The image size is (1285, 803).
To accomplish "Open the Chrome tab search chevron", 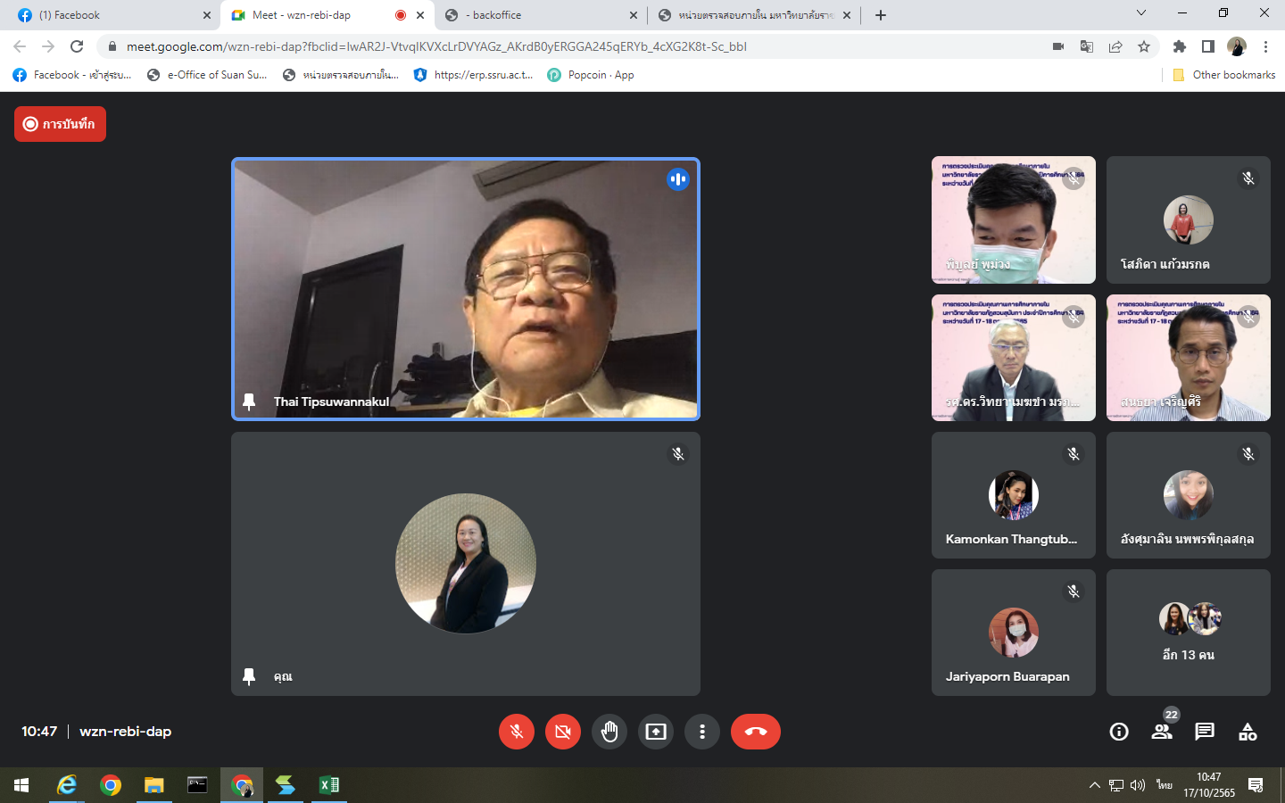I will [x=1140, y=13].
